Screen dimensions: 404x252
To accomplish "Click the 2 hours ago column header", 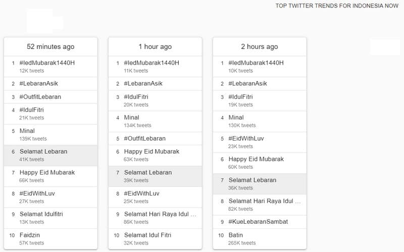I will pos(260,47).
